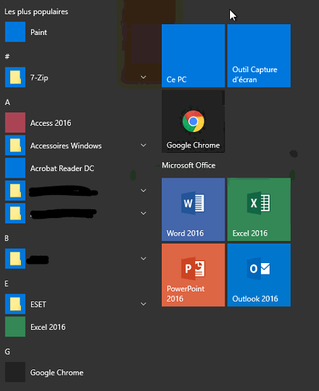Click the Access 2016 icon in app list

16,122
